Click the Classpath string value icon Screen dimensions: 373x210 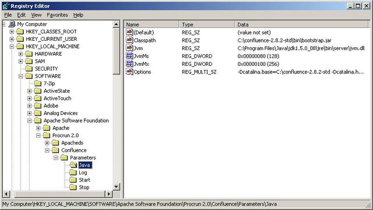[x=129, y=40]
